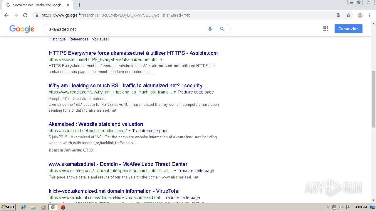The width and height of the screenshot is (376, 211).
Task: Expand websiteoutlook result options arrow
Action: pos(130,131)
